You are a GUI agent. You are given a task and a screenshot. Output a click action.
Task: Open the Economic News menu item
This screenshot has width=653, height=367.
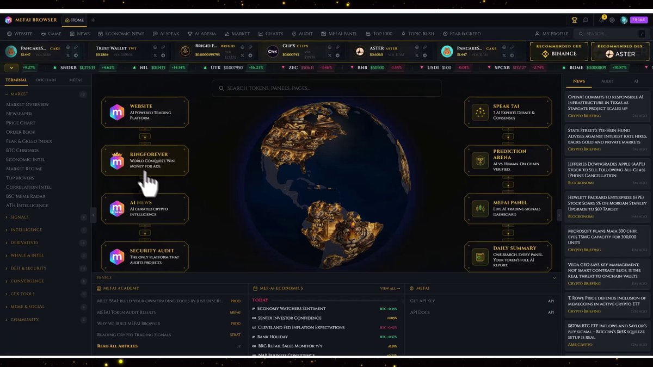pos(121,34)
